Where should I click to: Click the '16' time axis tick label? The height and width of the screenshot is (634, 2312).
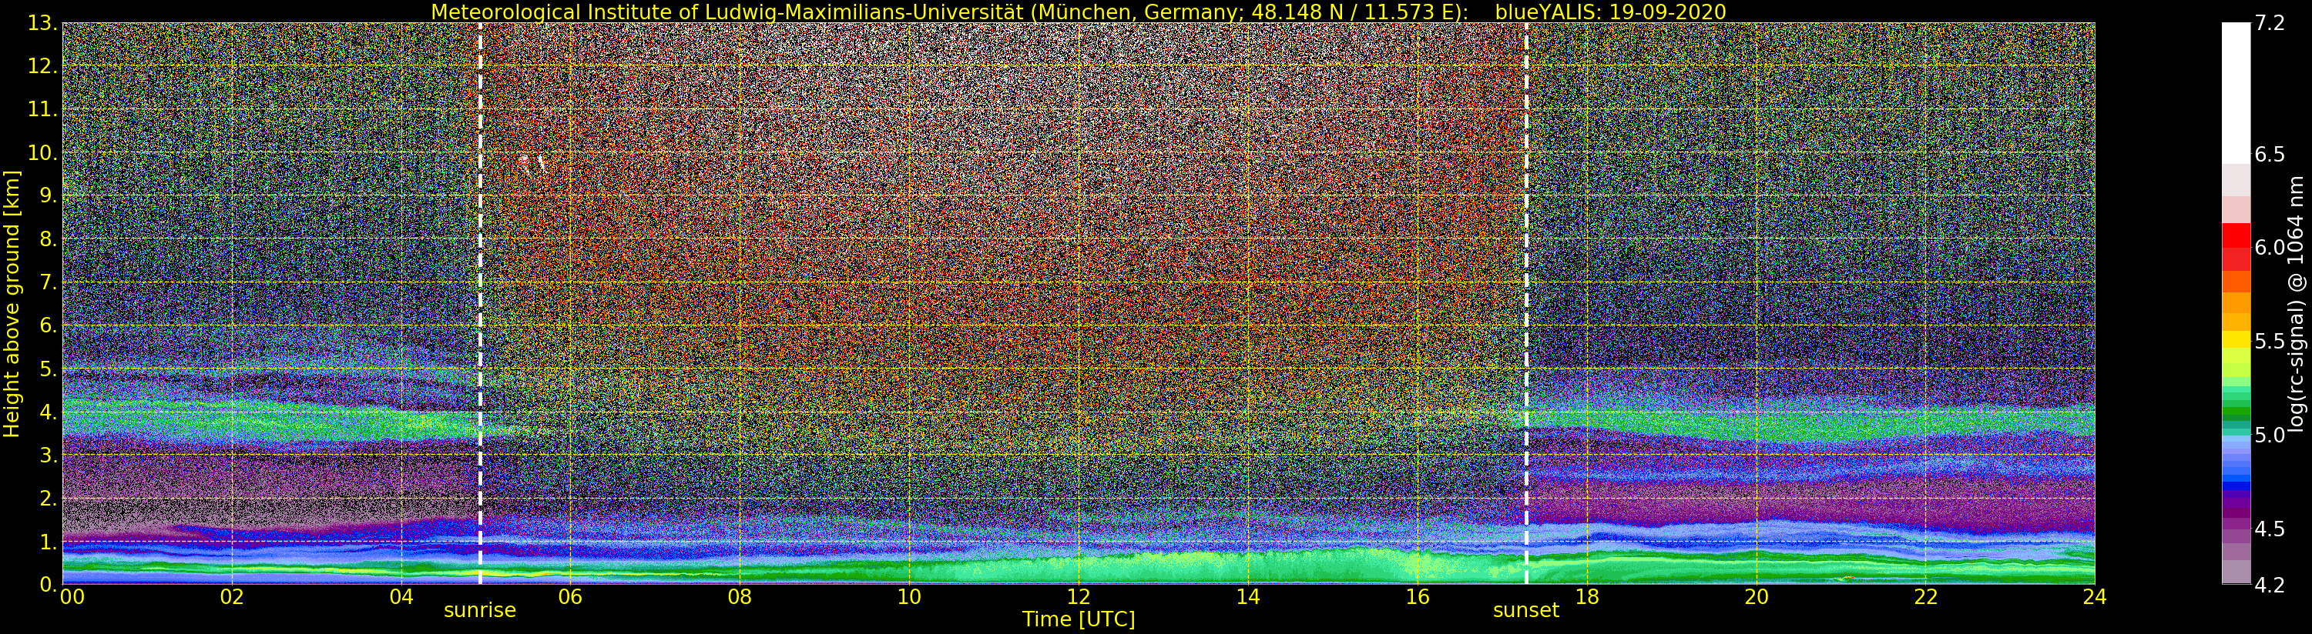click(x=1418, y=596)
